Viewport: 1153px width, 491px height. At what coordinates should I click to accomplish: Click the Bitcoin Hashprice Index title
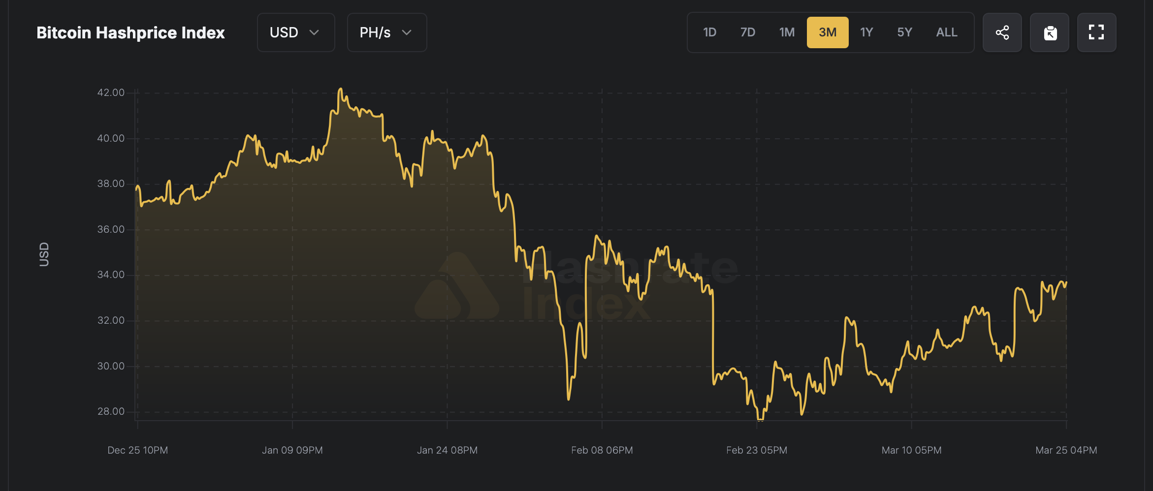131,32
